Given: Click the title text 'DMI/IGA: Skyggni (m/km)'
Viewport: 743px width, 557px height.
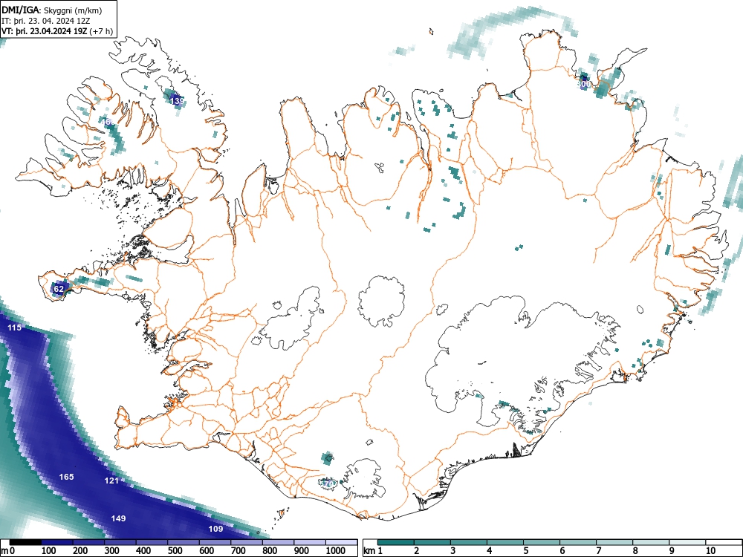Looking at the screenshot, I should click(x=52, y=10).
